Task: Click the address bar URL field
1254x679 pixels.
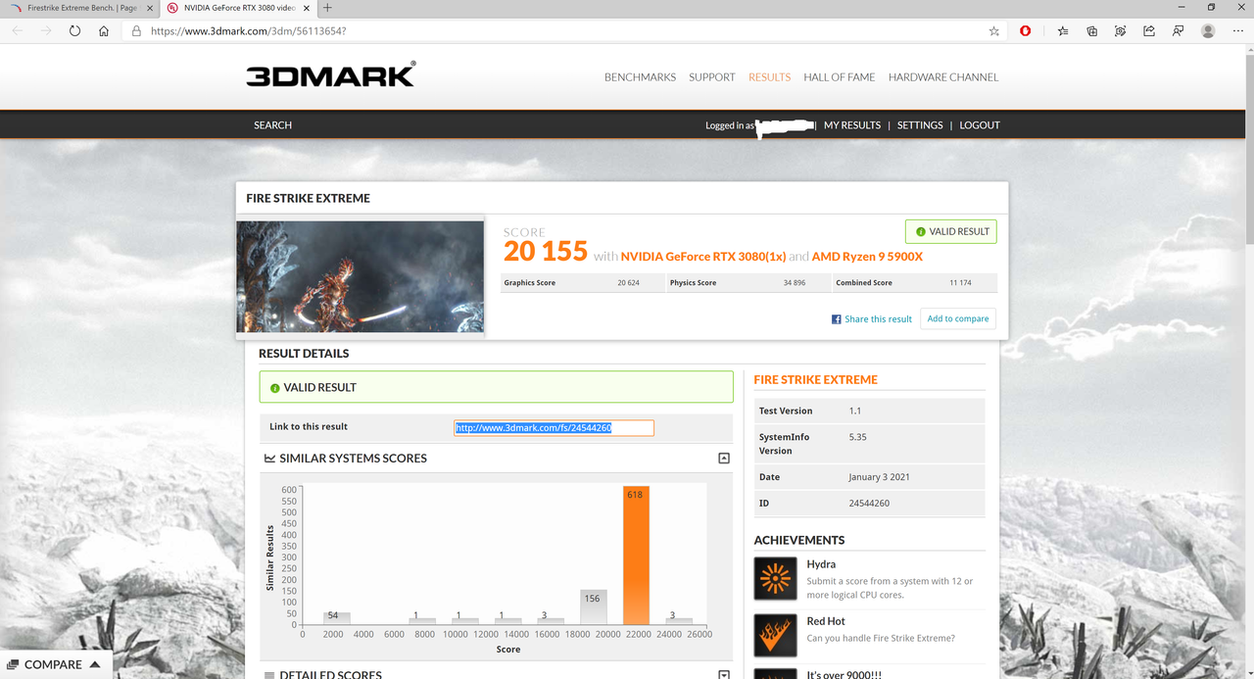Action: [563, 31]
